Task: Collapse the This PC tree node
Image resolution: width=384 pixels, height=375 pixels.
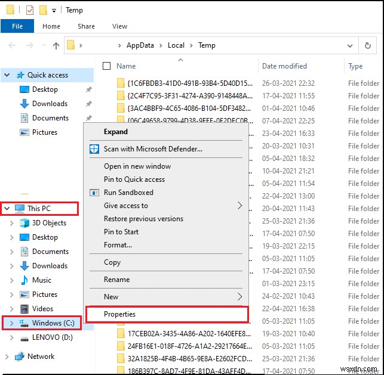Action: point(7,209)
